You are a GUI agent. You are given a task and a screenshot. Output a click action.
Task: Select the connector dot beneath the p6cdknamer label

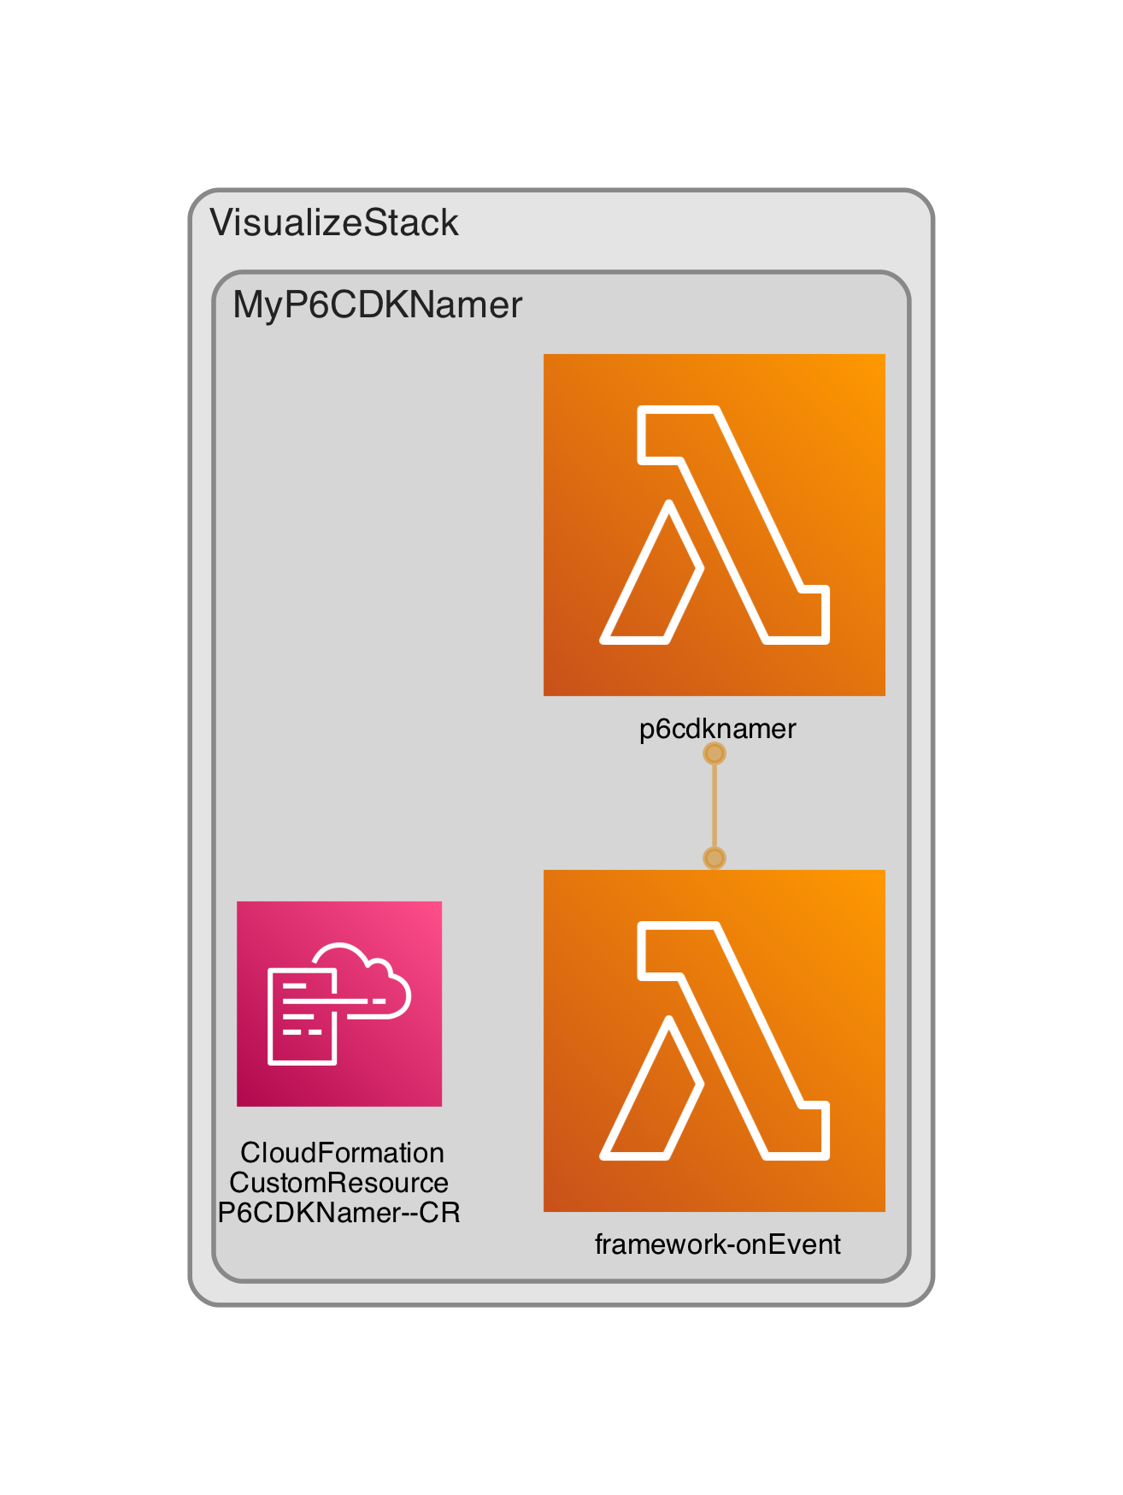click(714, 753)
